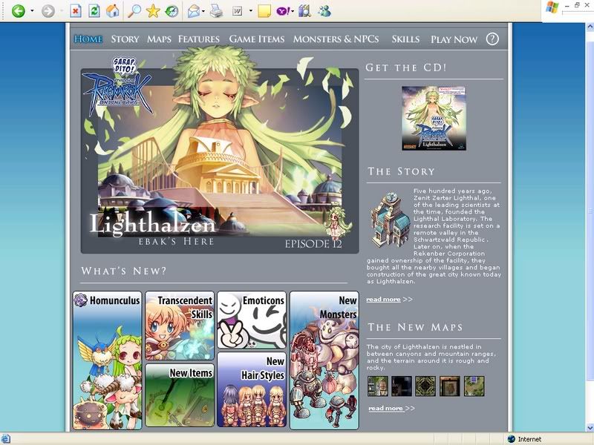The width and height of the screenshot is (594, 445).
Task: Refresh the page with green arrows icon
Action: coord(94,11)
